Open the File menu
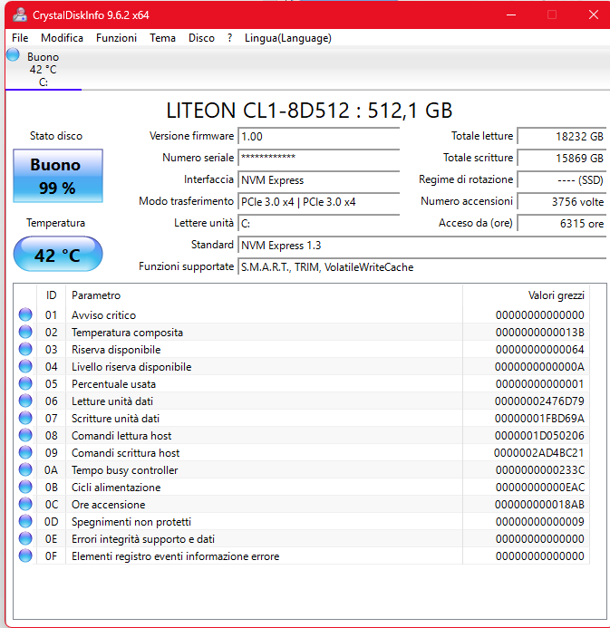The height and width of the screenshot is (628, 610). pos(20,38)
